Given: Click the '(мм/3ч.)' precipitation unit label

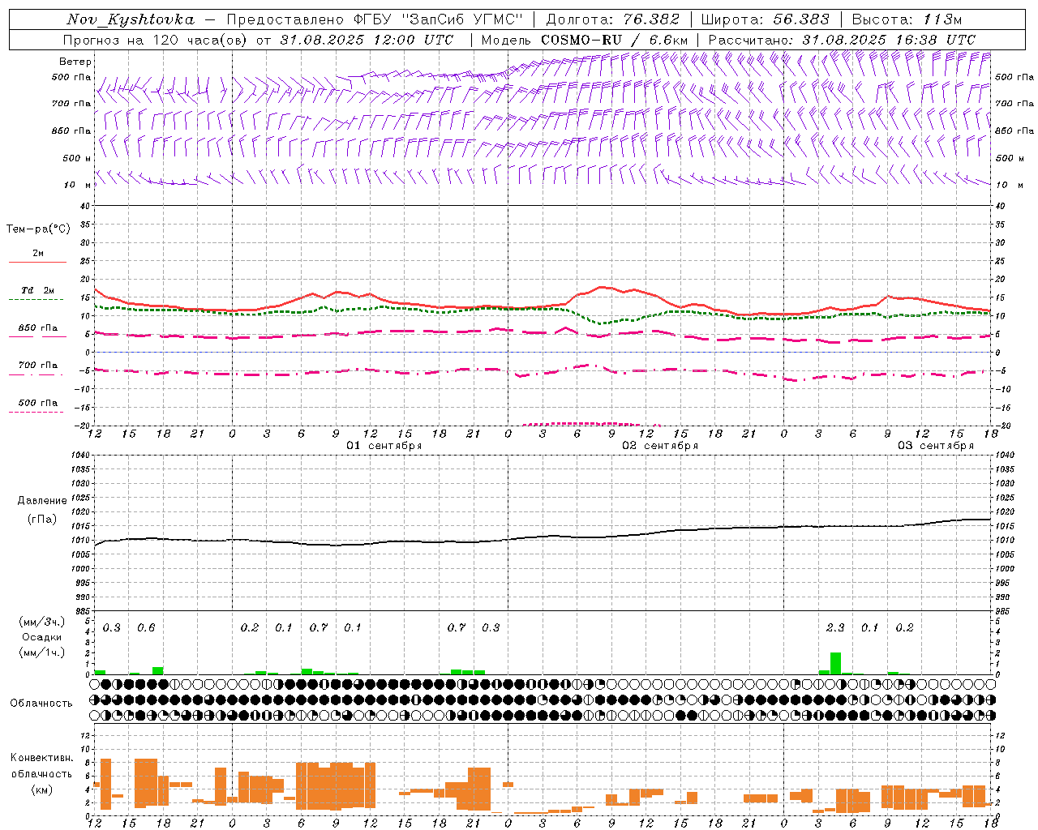Looking at the screenshot, I should (42, 622).
